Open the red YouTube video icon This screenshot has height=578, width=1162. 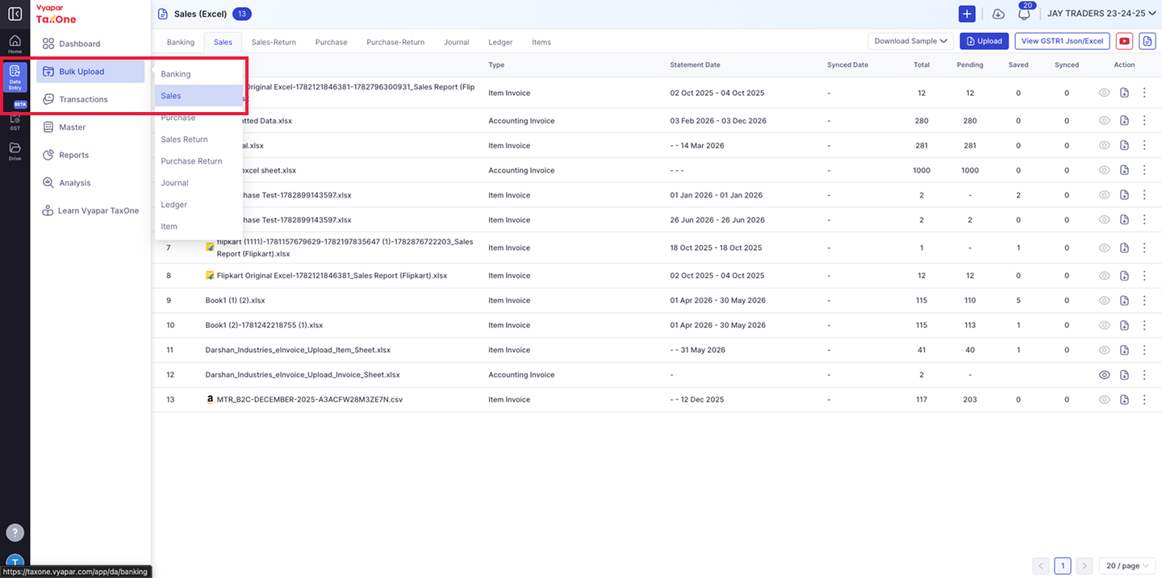1124,41
